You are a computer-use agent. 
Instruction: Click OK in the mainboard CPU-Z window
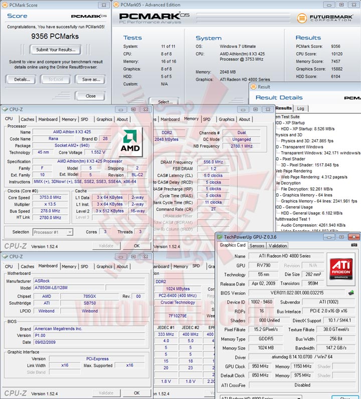(136, 393)
